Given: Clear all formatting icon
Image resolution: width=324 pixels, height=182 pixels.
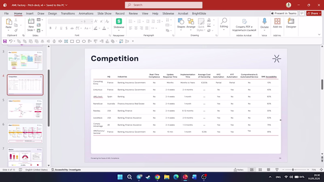Looking at the screenshot, I should (107, 21).
